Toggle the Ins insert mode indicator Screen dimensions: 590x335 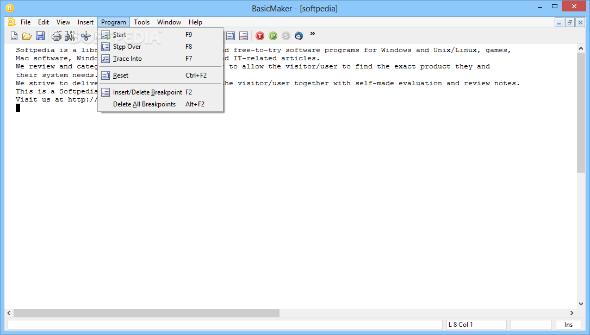pos(569,325)
